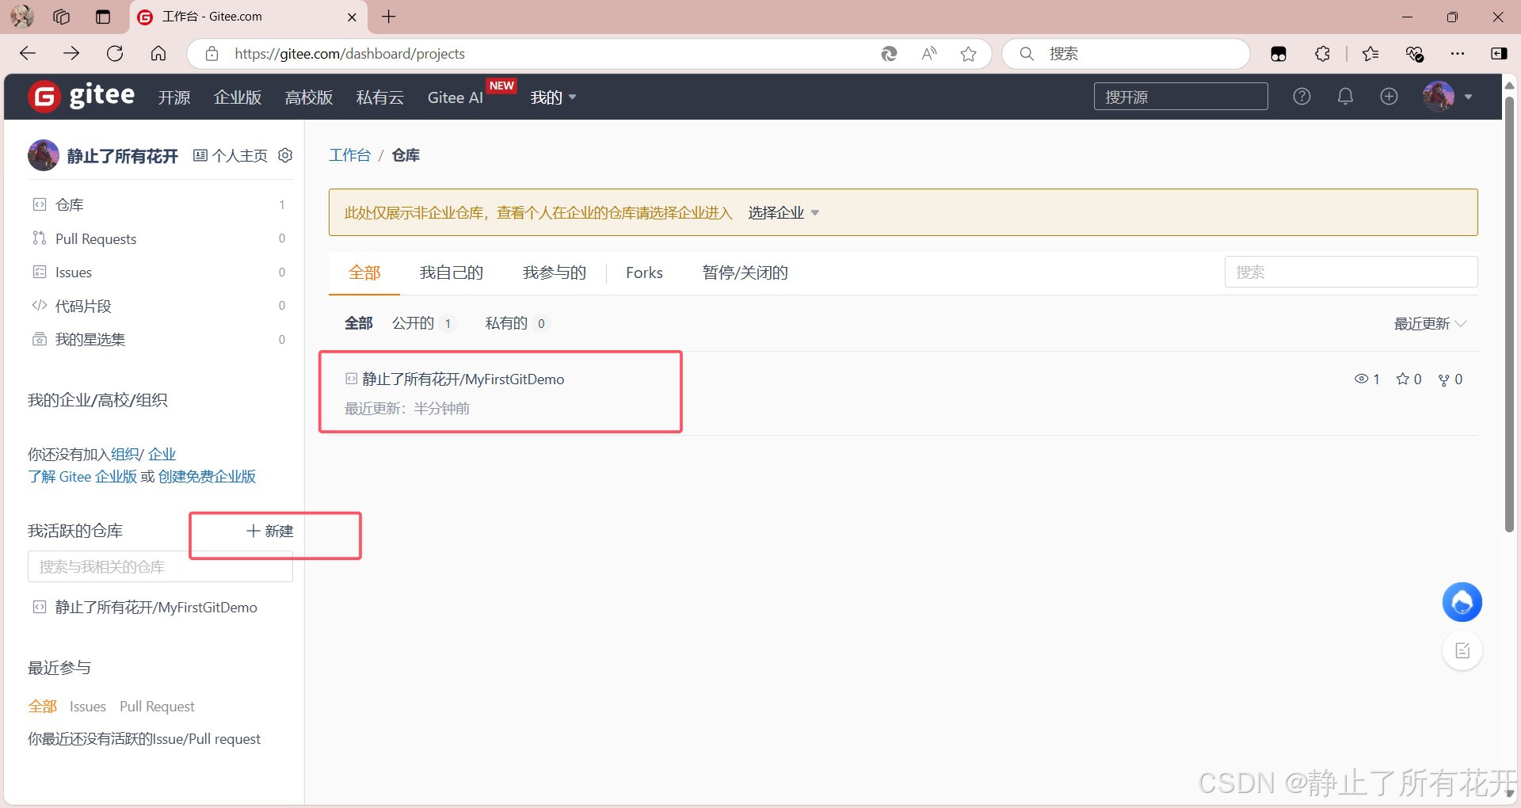Go forward in the browser
The height and width of the screenshot is (808, 1521).
71,53
